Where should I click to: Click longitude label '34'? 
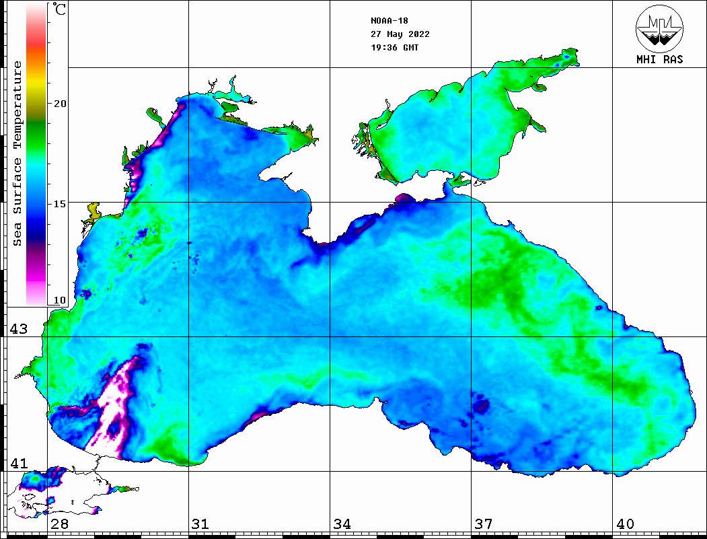tap(342, 524)
